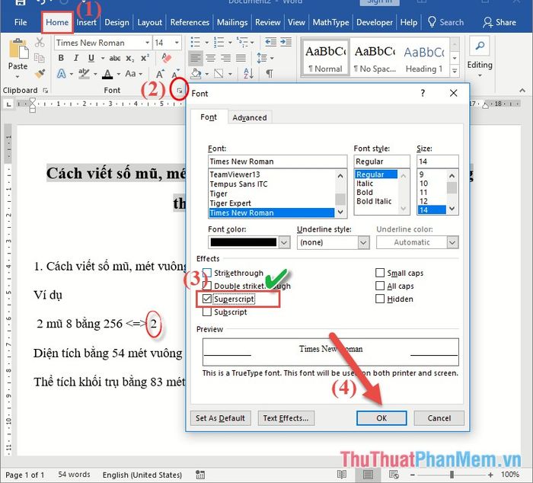This screenshot has width=533, height=483.
Task: Switch to the Advanced tab in Font dialog
Action: coord(250,117)
